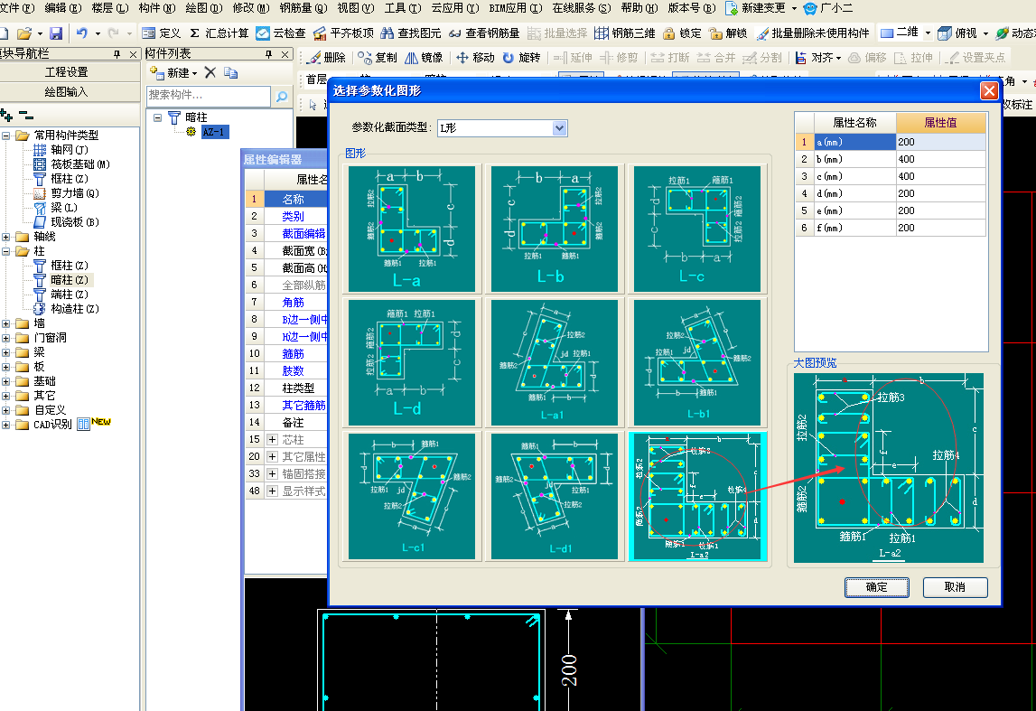Click expand-all plus icon in navigation panel

6,116
